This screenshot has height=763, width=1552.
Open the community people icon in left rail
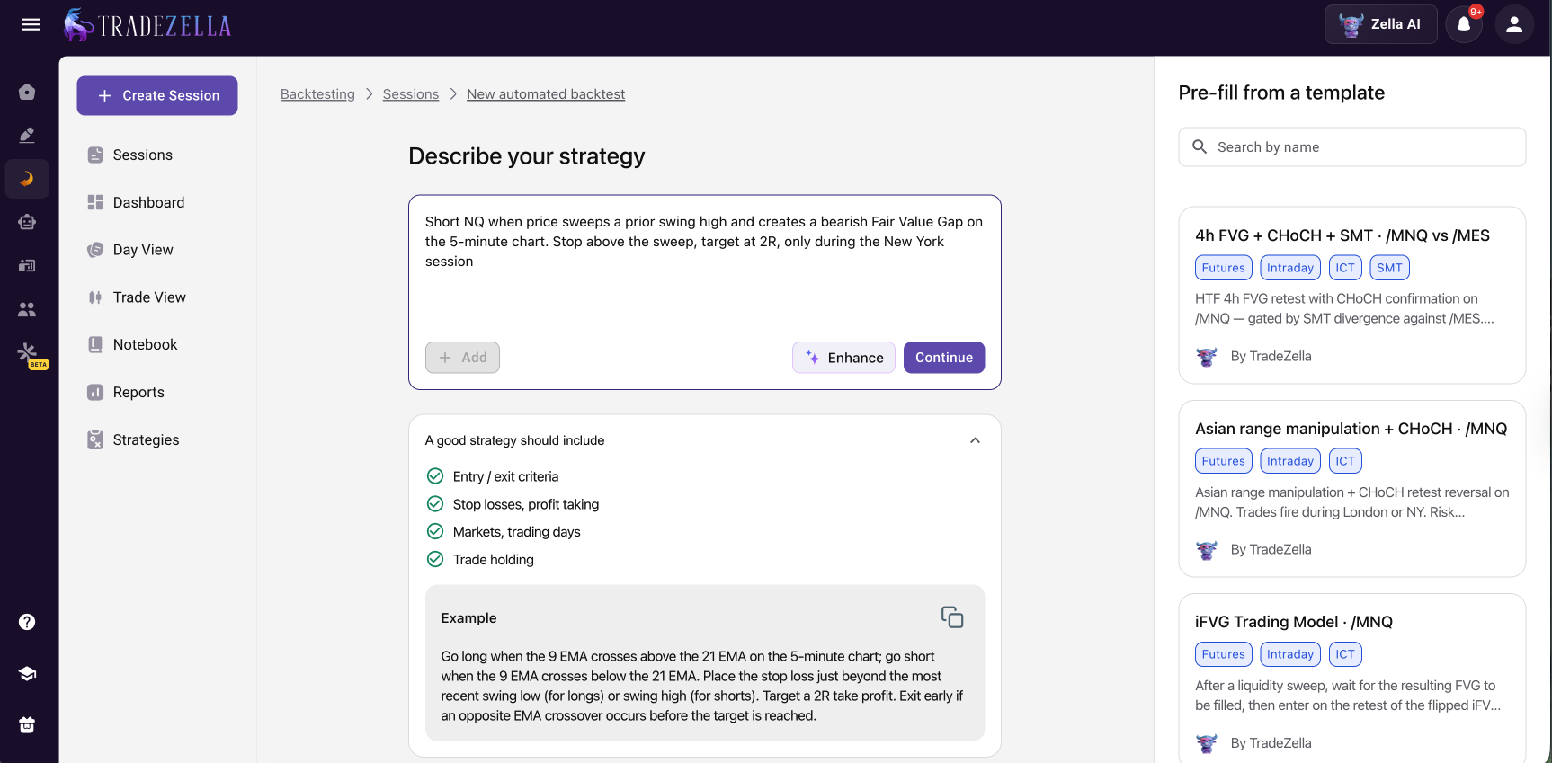point(27,309)
